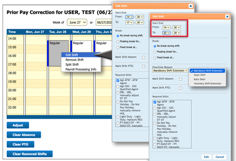The image size is (236, 161).
Task: Check DBL skill in front dialog
Action: coord(155,114)
